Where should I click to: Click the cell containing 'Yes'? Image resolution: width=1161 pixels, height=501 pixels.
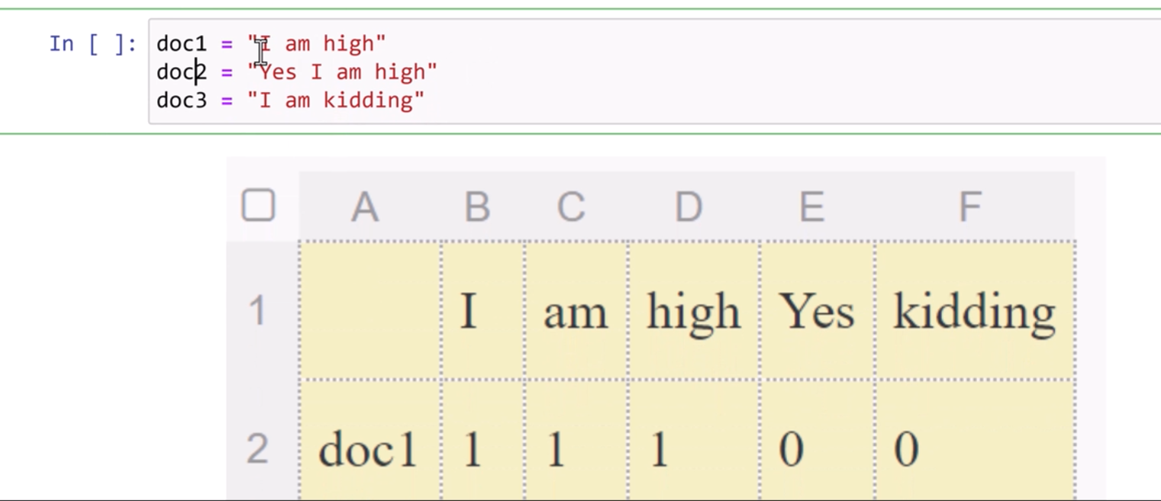(x=816, y=312)
